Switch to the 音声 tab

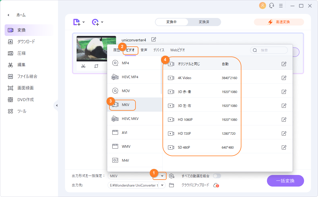point(144,50)
